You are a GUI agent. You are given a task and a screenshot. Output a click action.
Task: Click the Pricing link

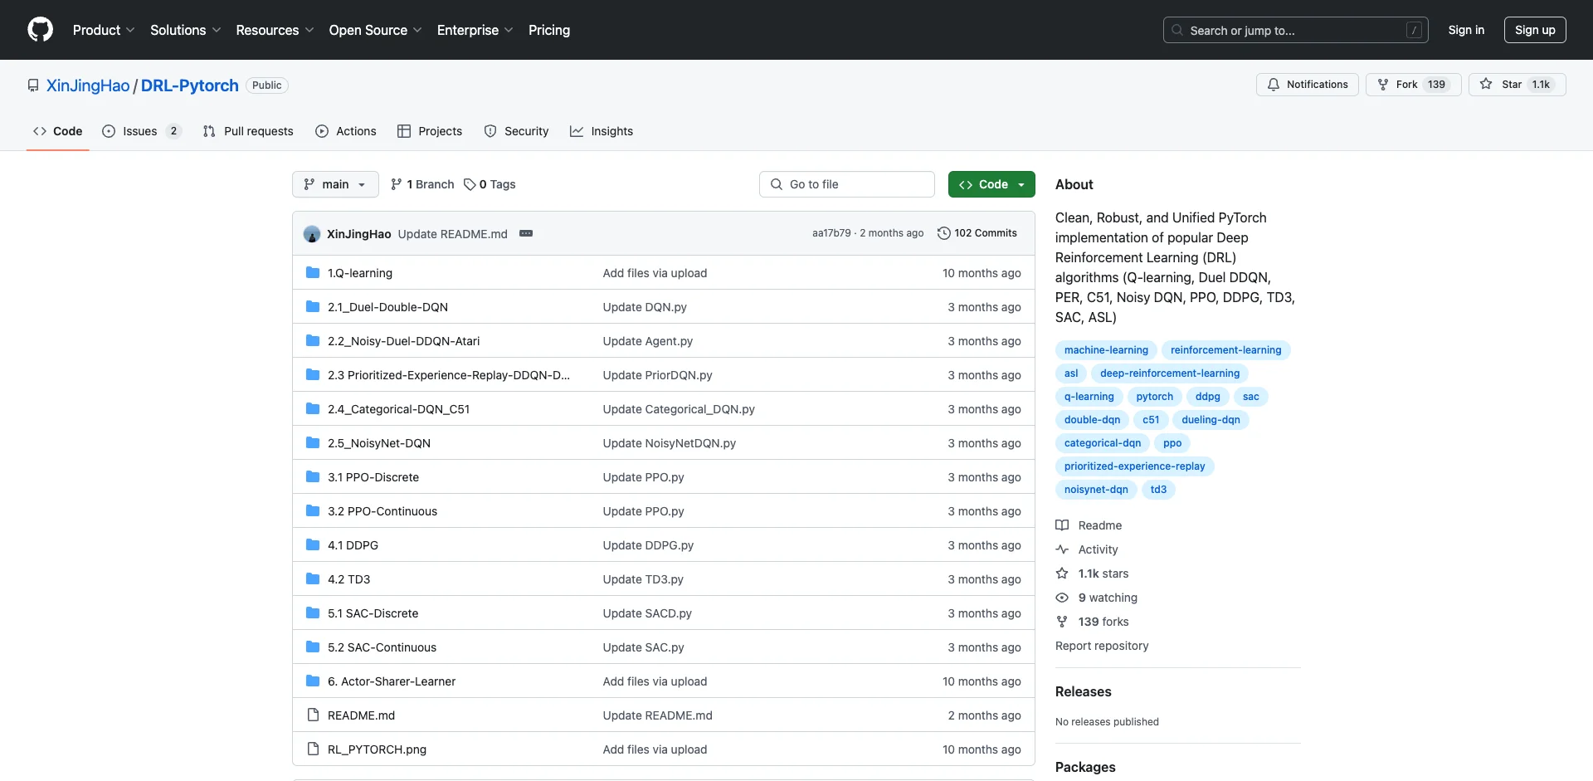click(549, 30)
